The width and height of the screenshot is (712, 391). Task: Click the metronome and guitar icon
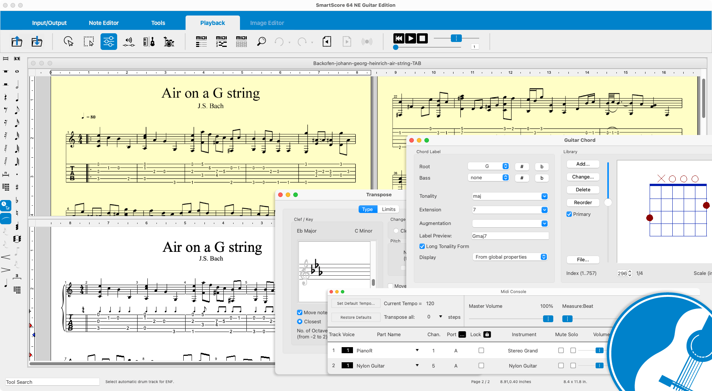(149, 42)
